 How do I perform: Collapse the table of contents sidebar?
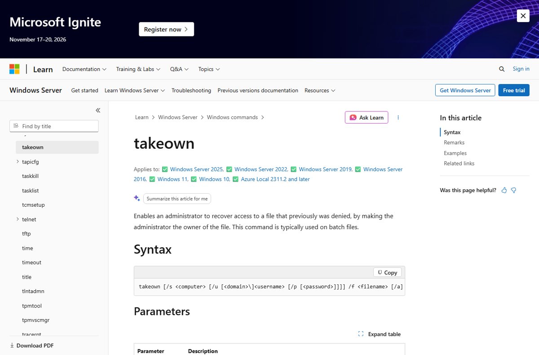[x=98, y=110]
